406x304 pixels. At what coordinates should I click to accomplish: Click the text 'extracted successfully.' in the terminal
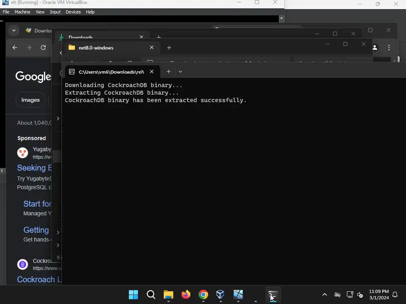point(206,100)
